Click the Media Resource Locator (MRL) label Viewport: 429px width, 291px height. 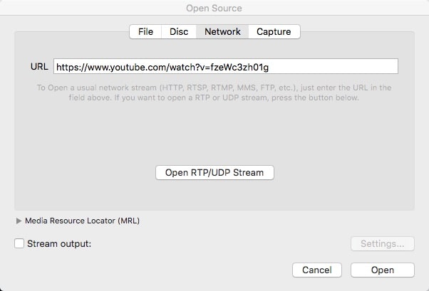[x=82, y=221]
